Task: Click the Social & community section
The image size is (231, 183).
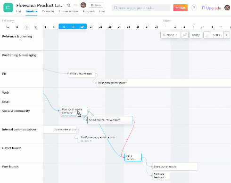Action: [16, 111]
